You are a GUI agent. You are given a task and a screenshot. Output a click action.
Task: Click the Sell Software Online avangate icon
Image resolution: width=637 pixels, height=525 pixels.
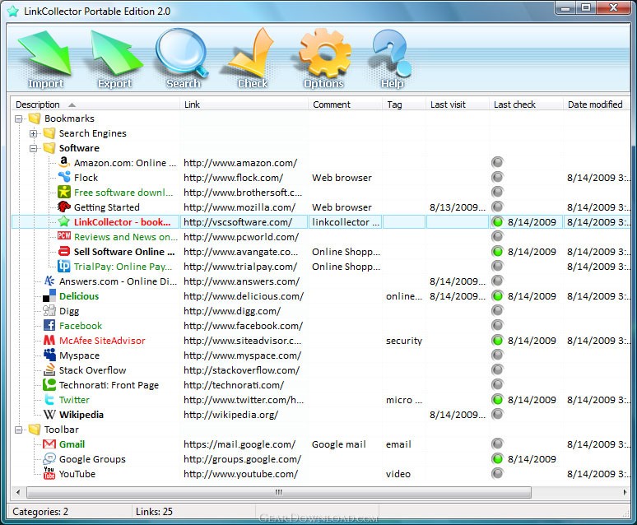[63, 251]
